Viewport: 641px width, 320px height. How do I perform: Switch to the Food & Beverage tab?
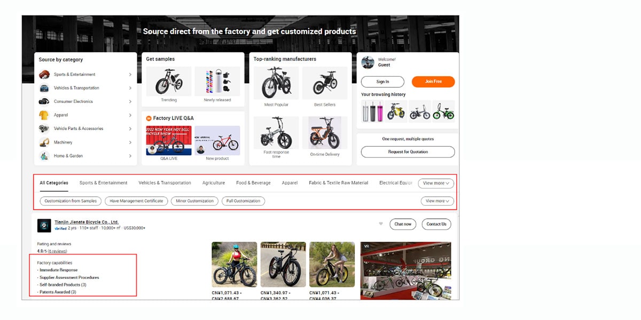pos(253,183)
